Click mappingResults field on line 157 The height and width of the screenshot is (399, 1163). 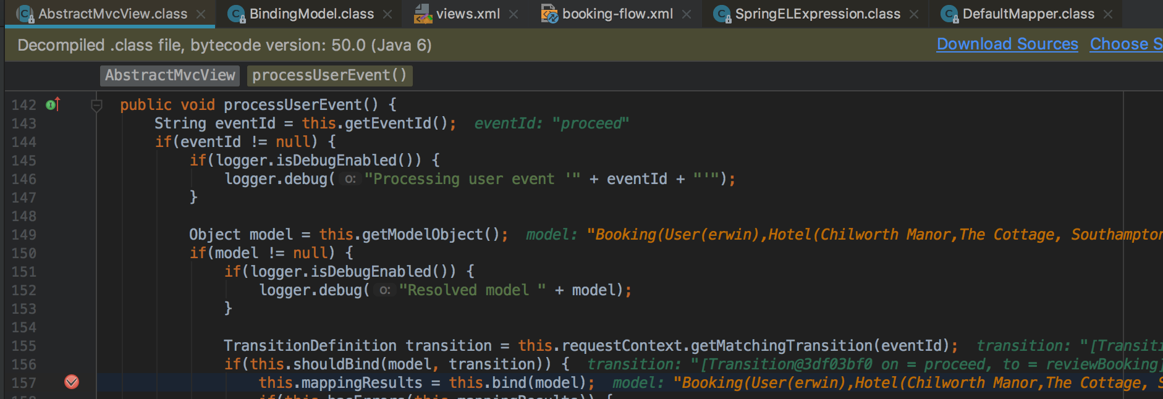pyautogui.click(x=362, y=383)
